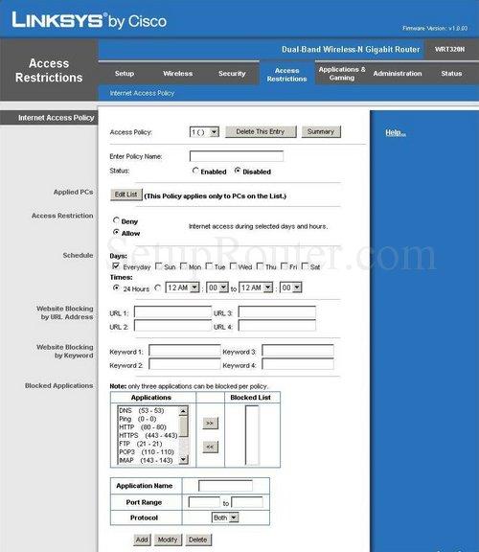Screen dimensions: 479x552
Task: Switch to the Wireless tab
Action: 178,73
